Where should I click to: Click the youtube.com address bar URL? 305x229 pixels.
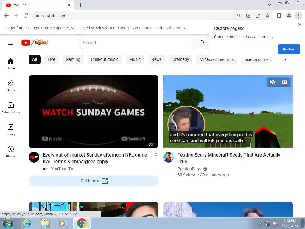pyautogui.click(x=54, y=16)
